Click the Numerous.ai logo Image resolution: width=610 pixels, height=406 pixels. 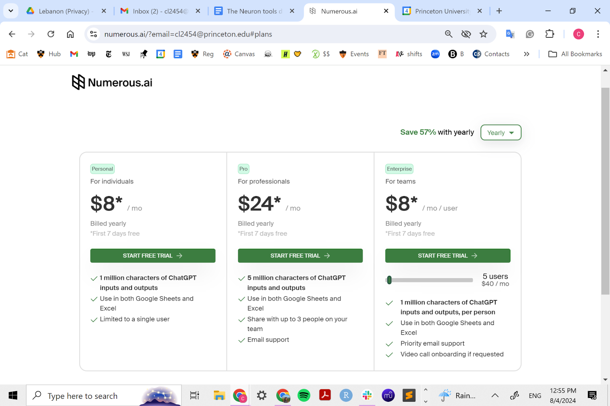[112, 82]
